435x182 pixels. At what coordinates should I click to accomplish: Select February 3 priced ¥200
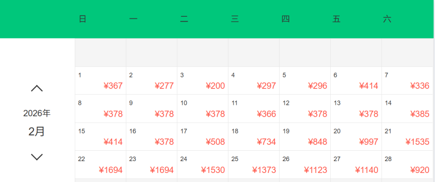tap(203, 81)
